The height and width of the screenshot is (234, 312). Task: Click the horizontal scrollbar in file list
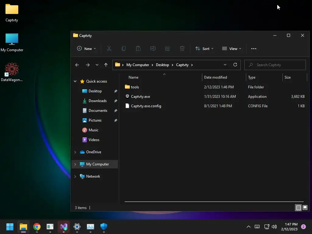point(214,202)
